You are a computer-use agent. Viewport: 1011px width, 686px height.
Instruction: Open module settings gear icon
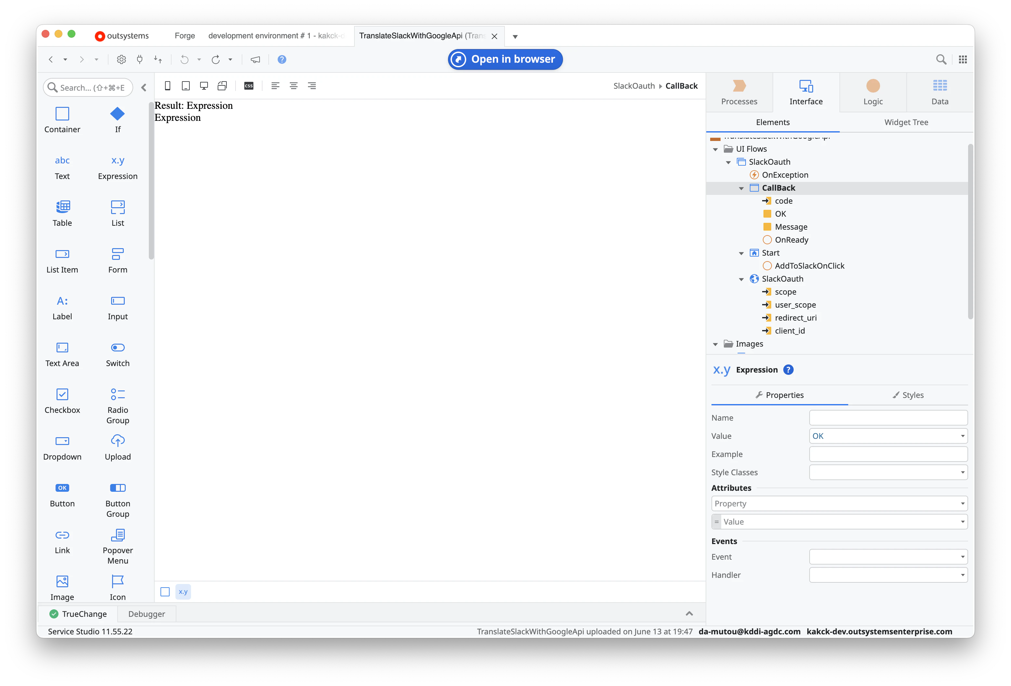pos(122,59)
